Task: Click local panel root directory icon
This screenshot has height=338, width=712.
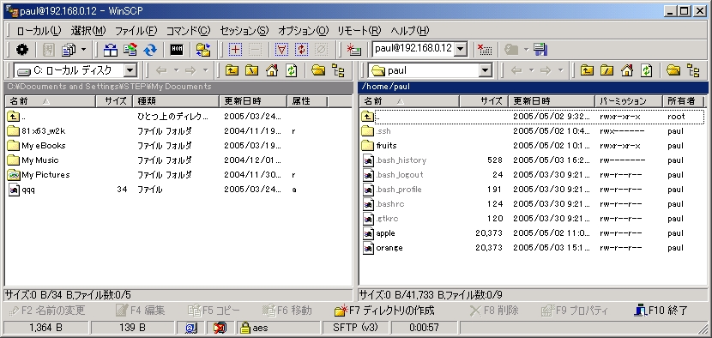Action: (251, 70)
